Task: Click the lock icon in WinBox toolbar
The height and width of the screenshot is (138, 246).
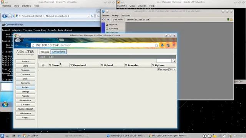Action: 231,20
